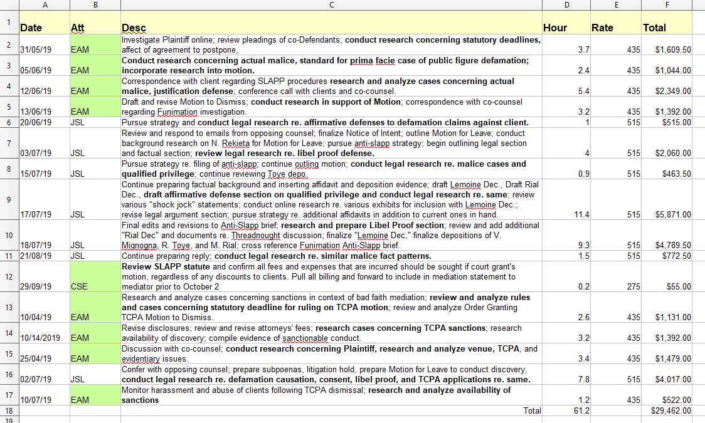
Task: Select column F header
Action: click(x=667, y=5)
